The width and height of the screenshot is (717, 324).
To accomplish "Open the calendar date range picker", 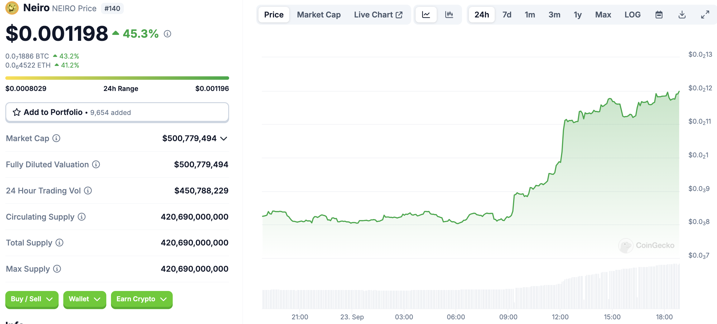I will click(x=659, y=15).
